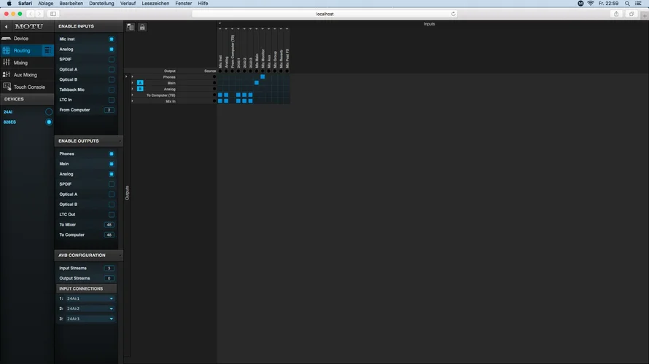Open Safari tab overview icon
The width and height of the screenshot is (649, 364).
631,14
